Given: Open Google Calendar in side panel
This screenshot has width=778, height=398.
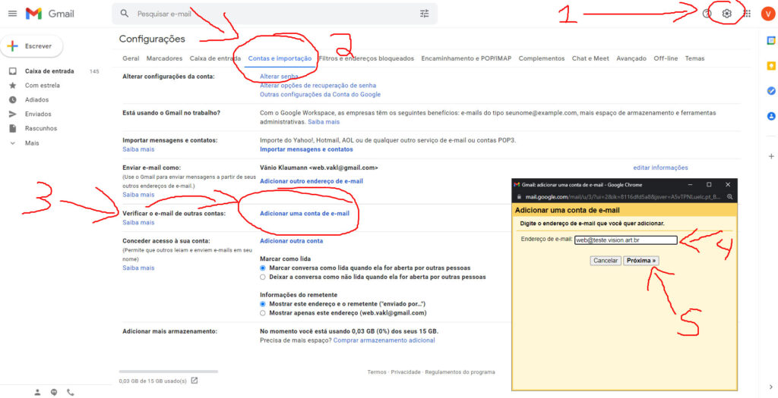Looking at the screenshot, I should pos(771,41).
